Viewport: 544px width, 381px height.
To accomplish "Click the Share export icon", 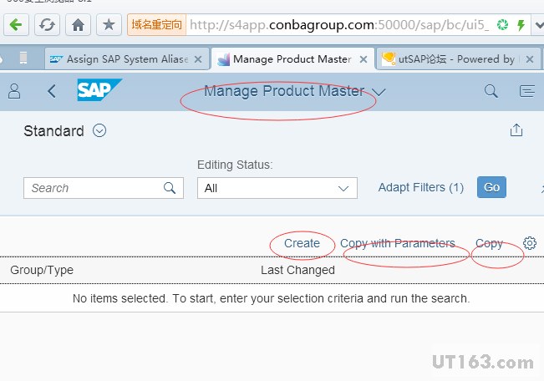I will pyautogui.click(x=516, y=130).
